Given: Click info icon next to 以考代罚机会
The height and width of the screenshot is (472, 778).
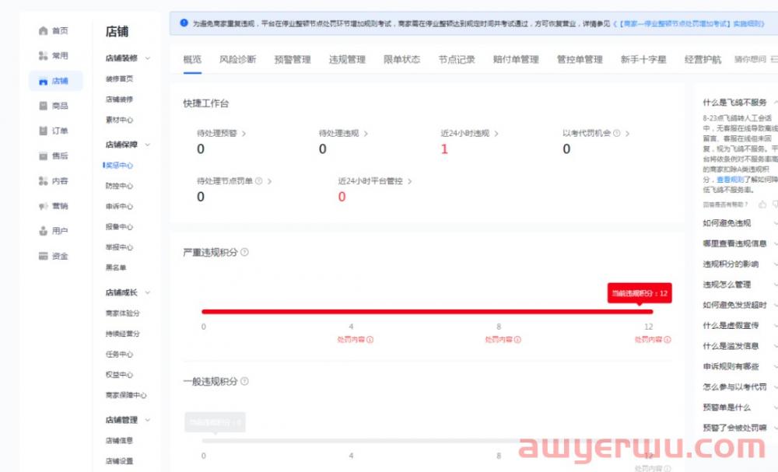Looking at the screenshot, I should pos(616,134).
